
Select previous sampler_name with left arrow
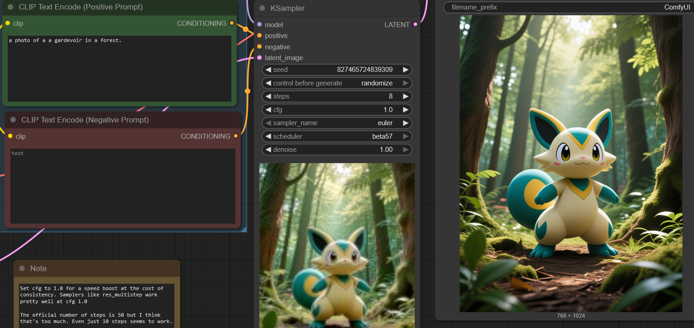tap(268, 123)
